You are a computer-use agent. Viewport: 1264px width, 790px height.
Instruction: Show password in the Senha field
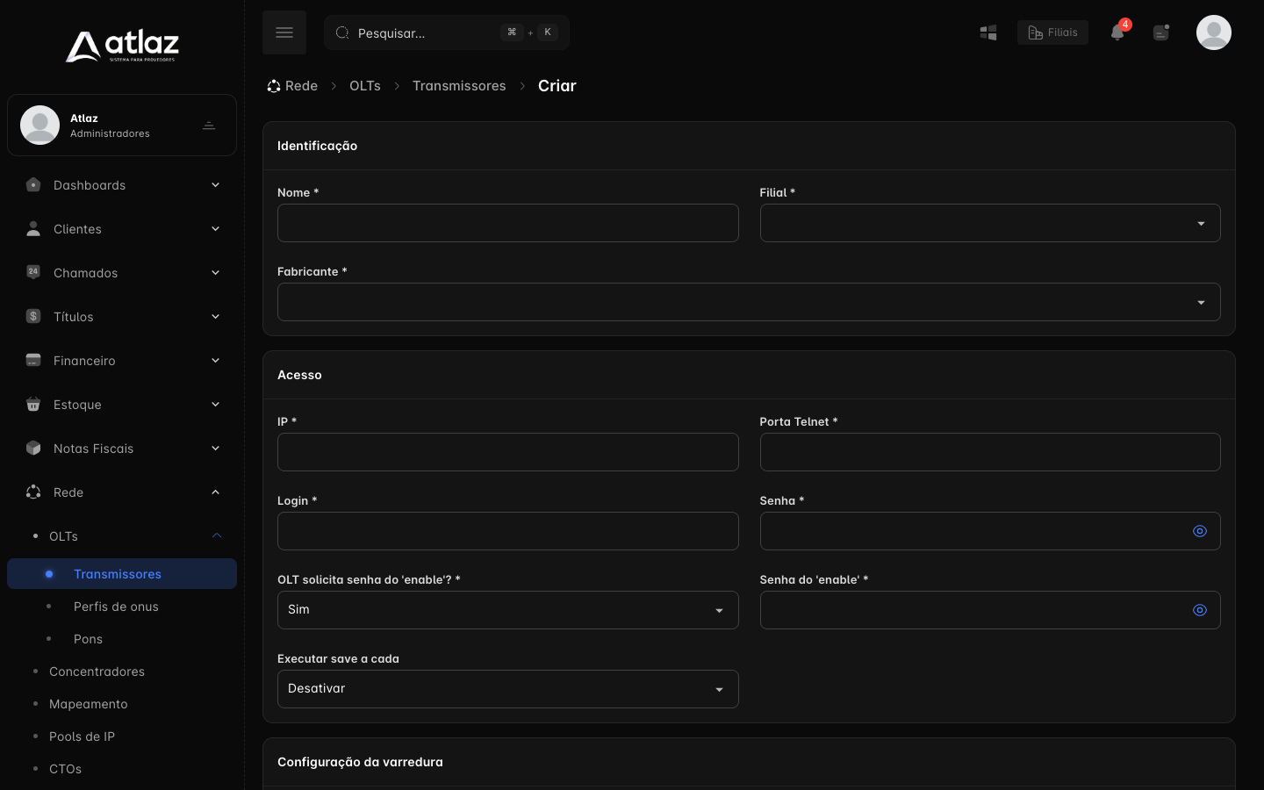point(1200,531)
